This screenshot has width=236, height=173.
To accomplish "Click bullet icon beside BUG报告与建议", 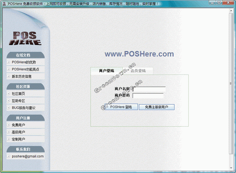I will click(x=8, y=108).
